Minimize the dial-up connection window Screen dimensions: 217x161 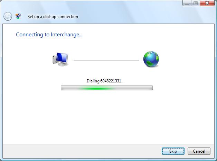(187, 3)
